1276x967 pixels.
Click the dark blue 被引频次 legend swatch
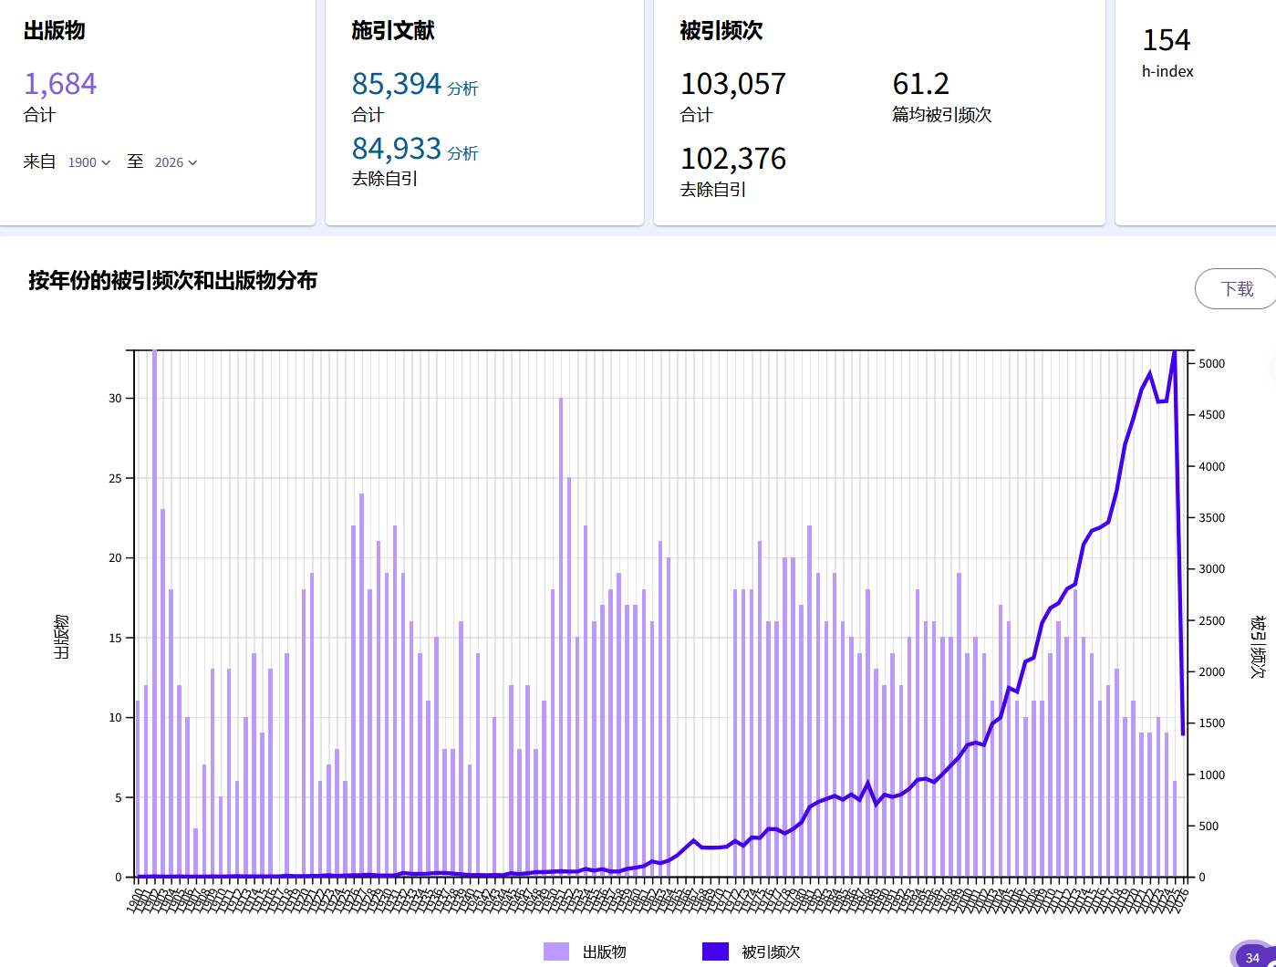click(715, 951)
